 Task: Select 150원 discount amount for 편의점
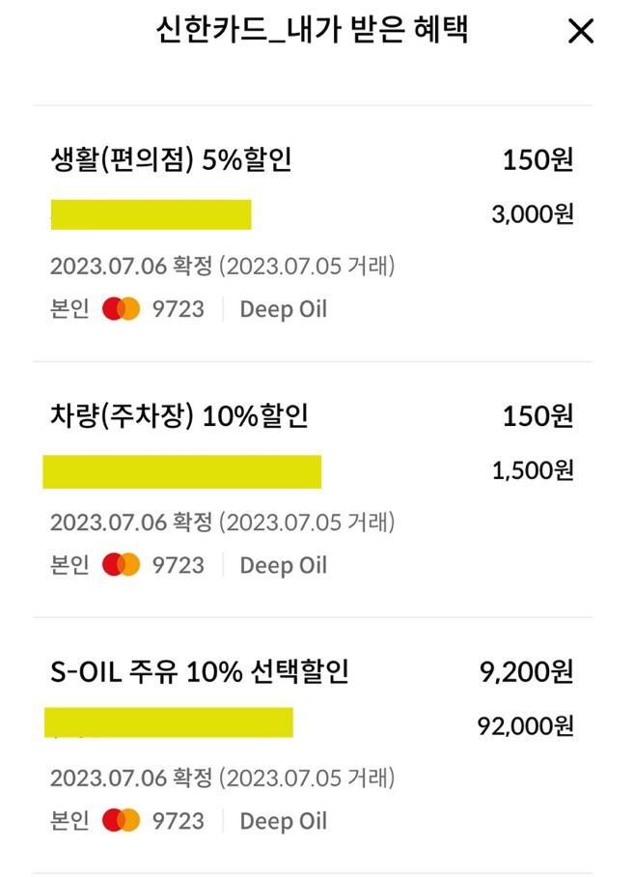pos(538,160)
